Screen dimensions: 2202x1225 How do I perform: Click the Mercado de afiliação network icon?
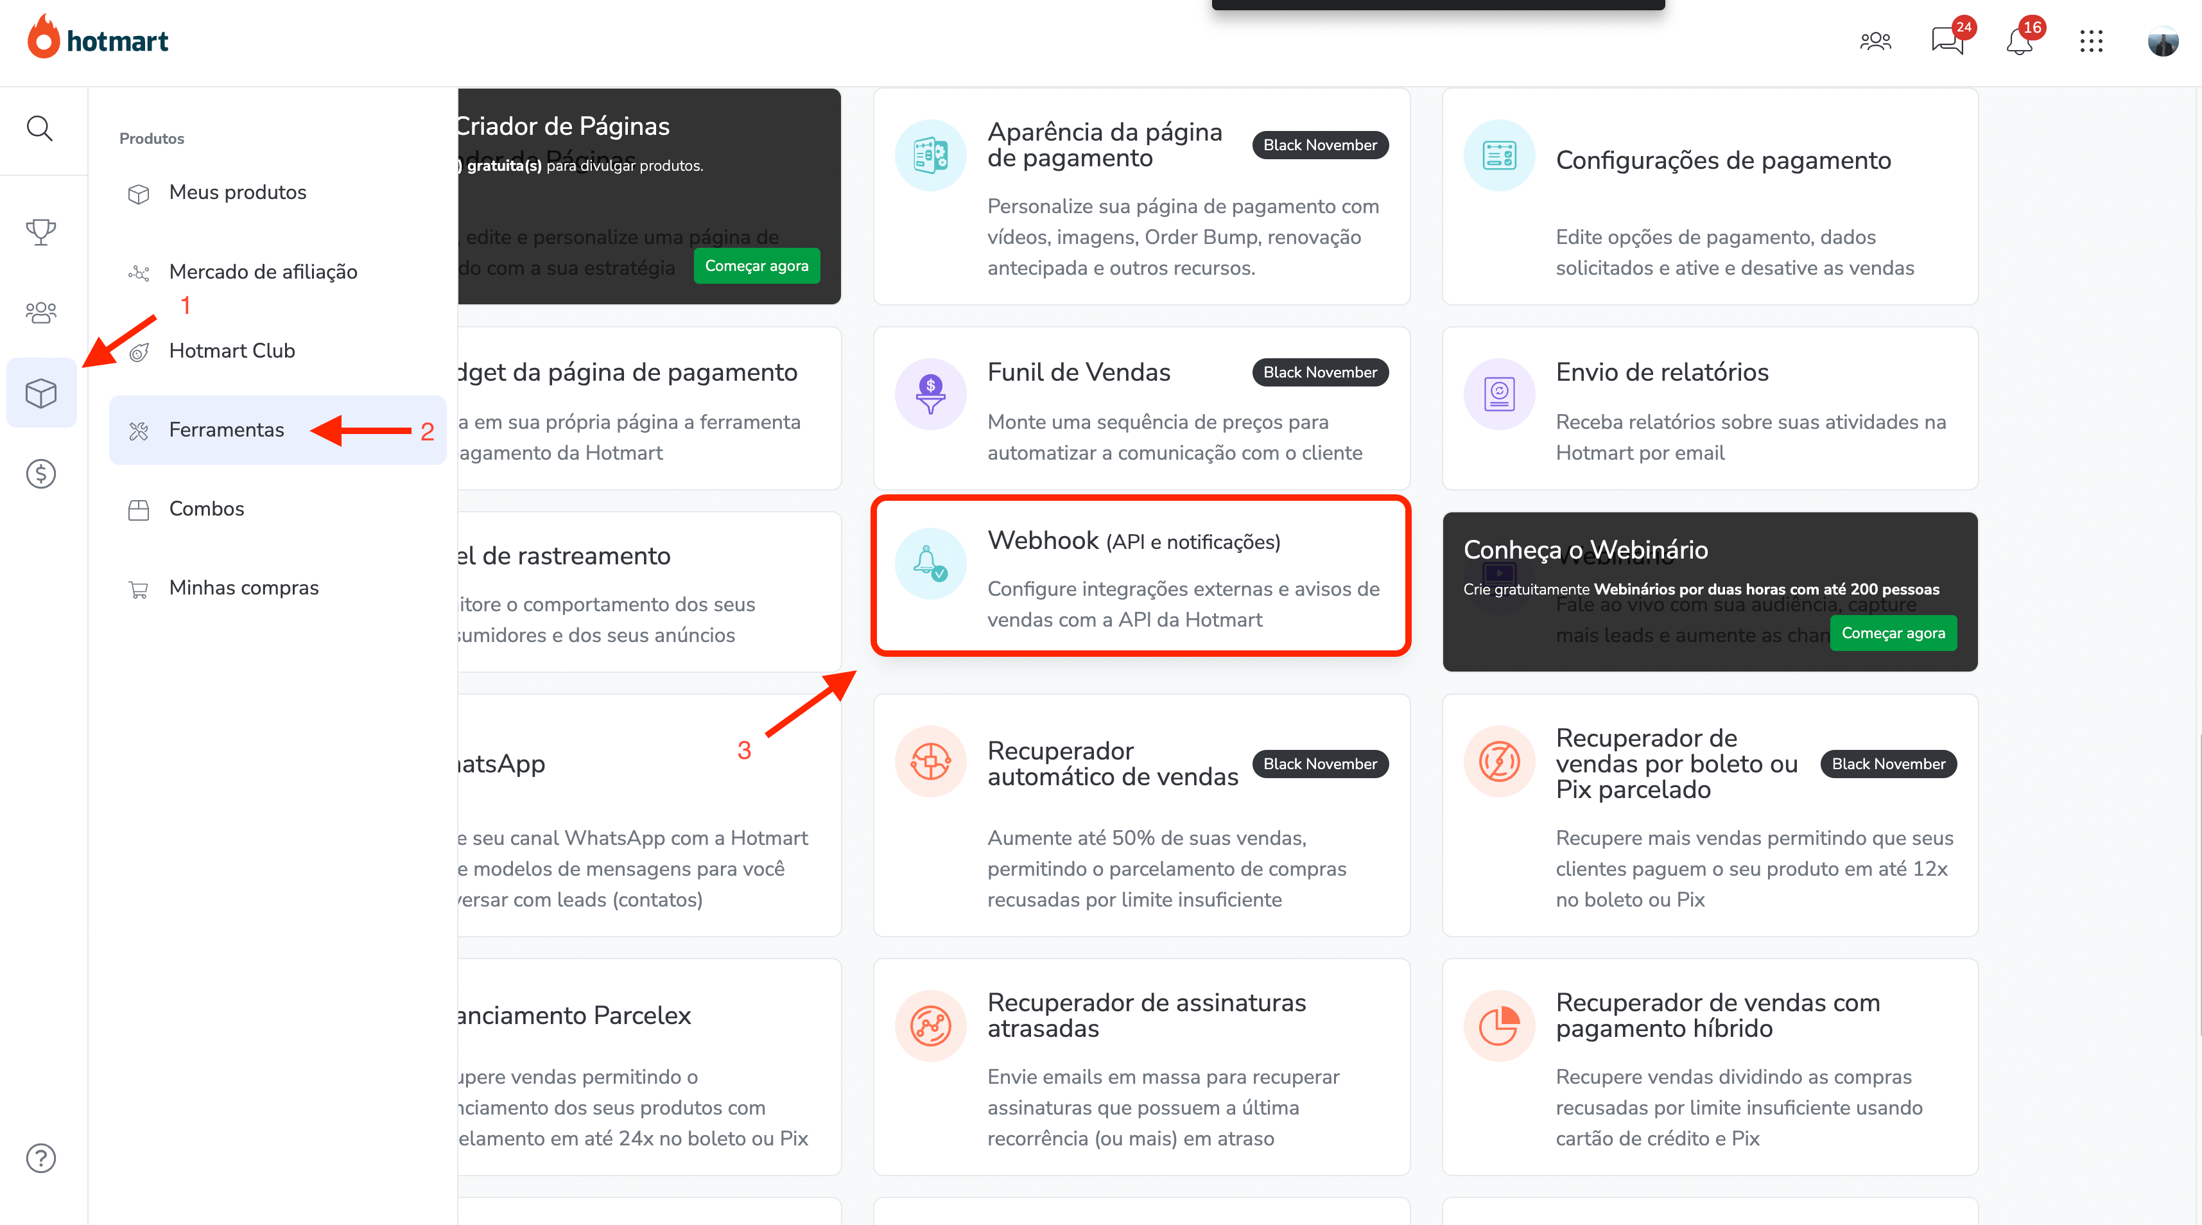pos(139,273)
